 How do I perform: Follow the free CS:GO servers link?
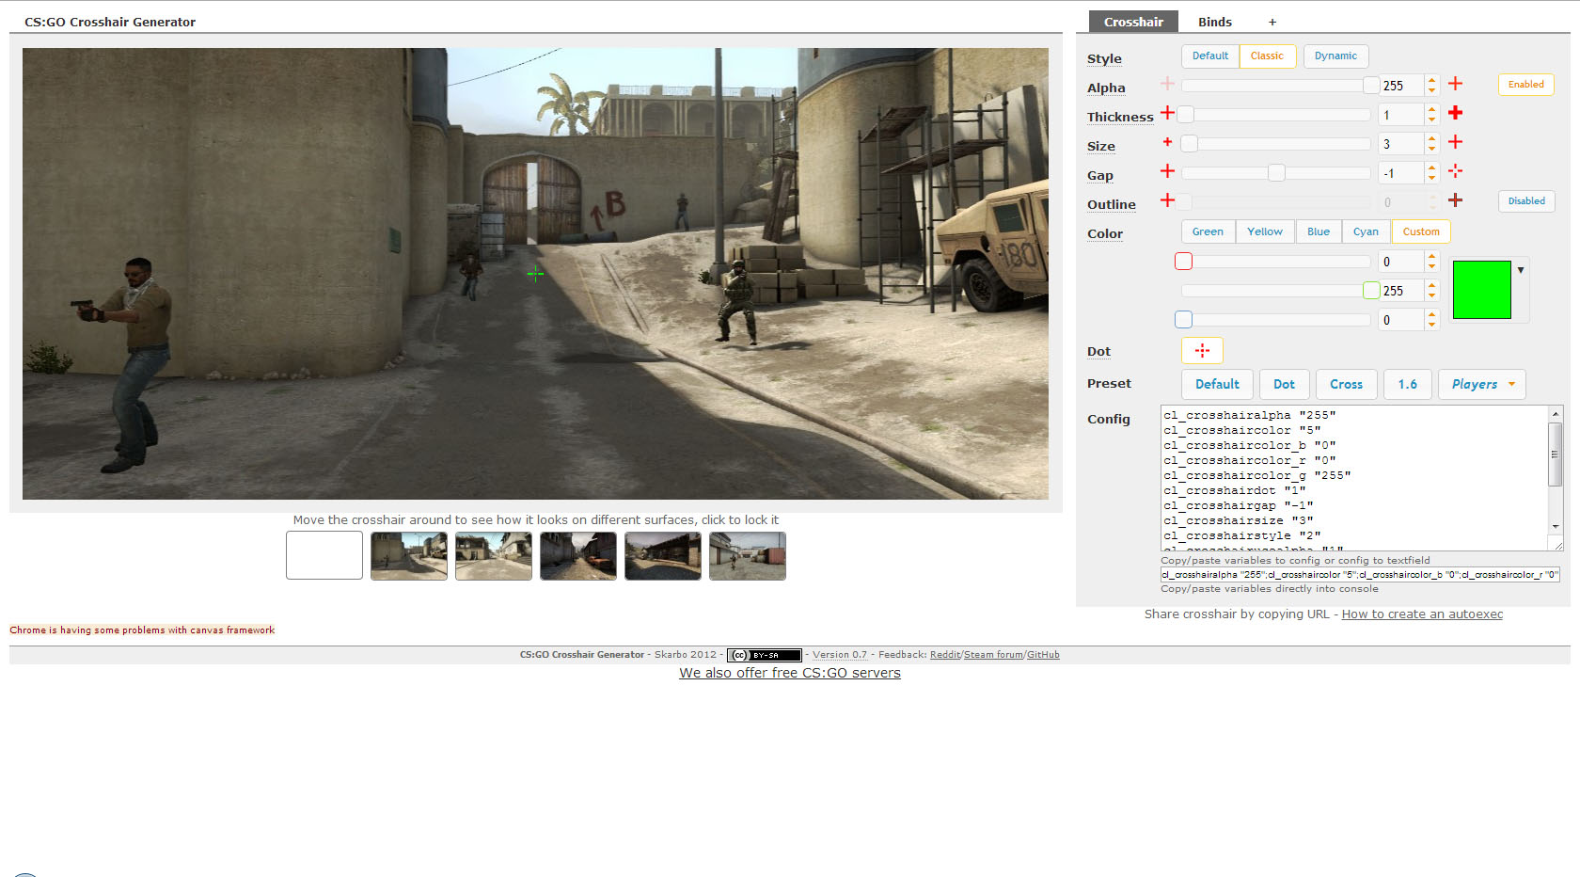pyautogui.click(x=790, y=673)
